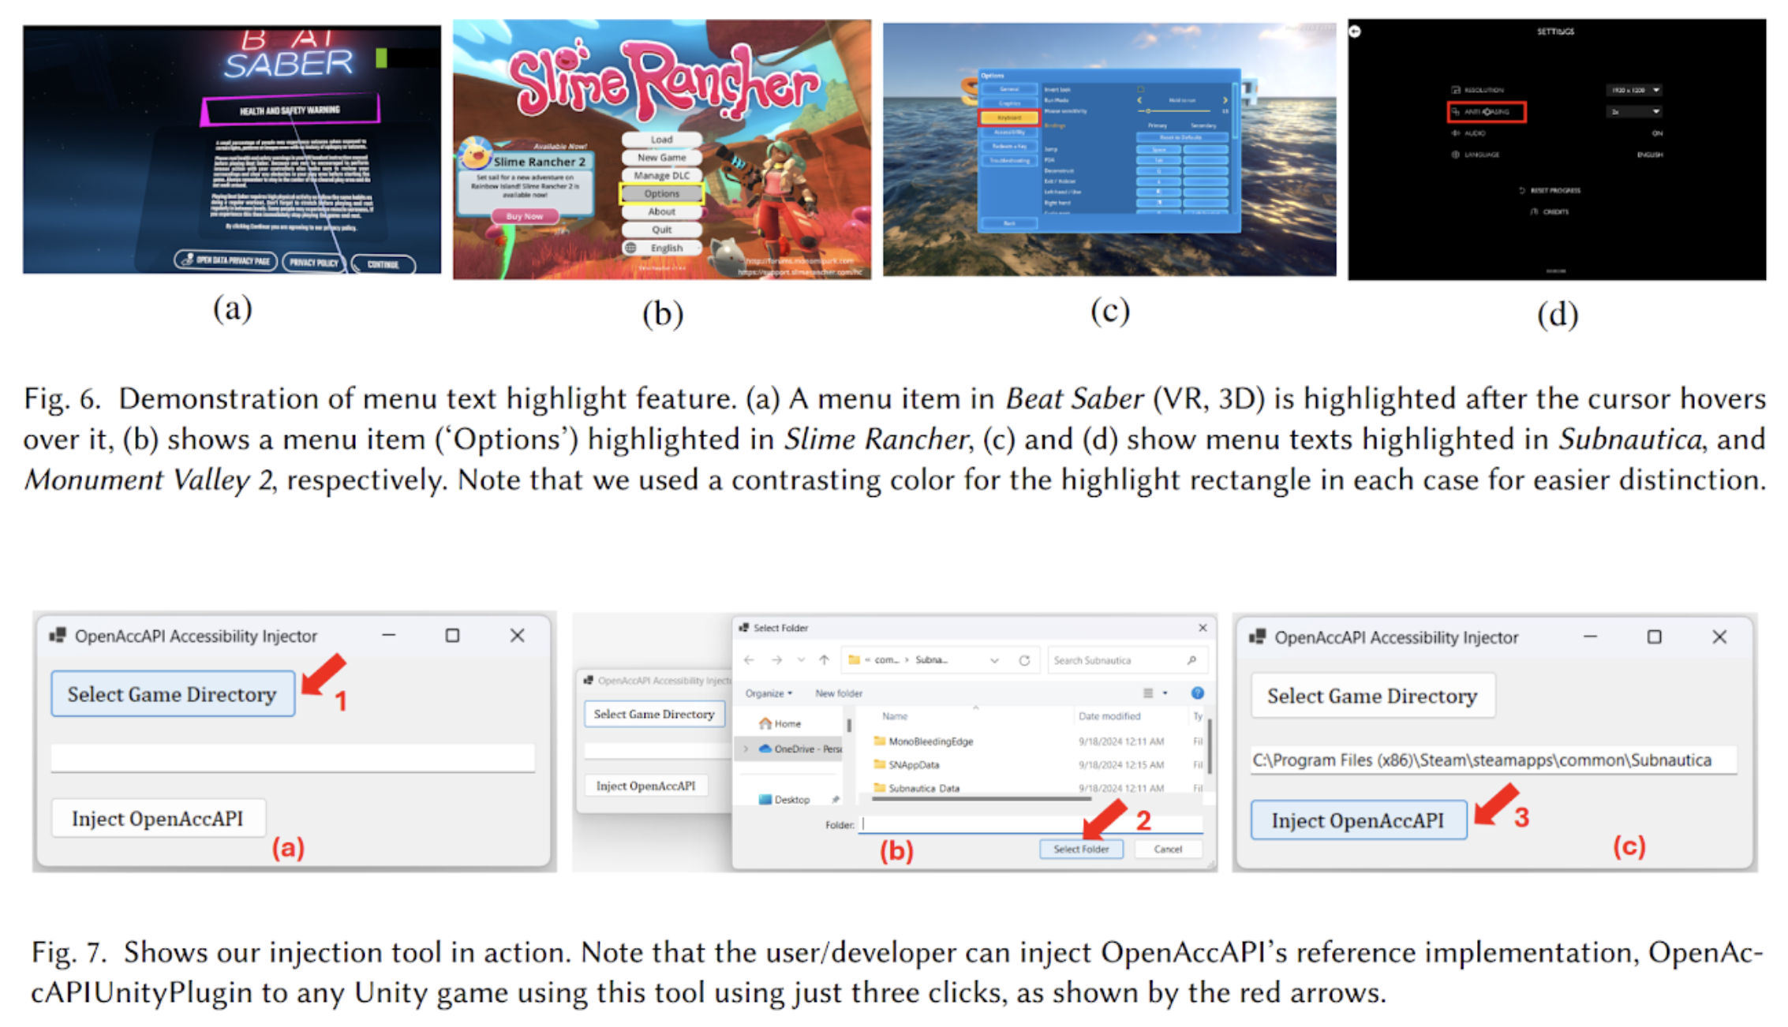The height and width of the screenshot is (1027, 1788).
Task: Select the OneDrive item in the navigation pane
Action: pos(799,749)
